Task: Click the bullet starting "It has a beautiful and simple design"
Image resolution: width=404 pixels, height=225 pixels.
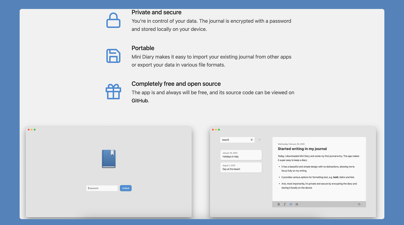Action: click(318, 169)
